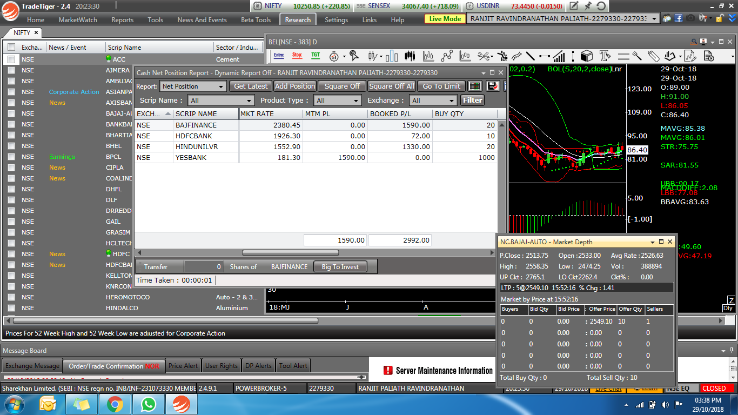Select the ruler measurement tool icon
This screenshot has width=738, height=415.
click(x=654, y=56)
